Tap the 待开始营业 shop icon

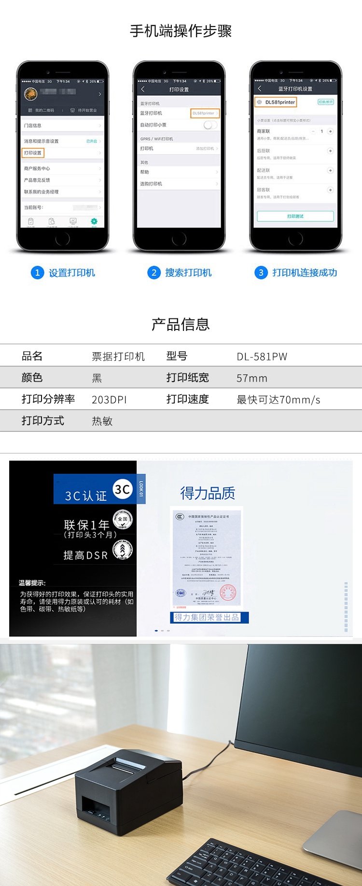click(x=72, y=110)
